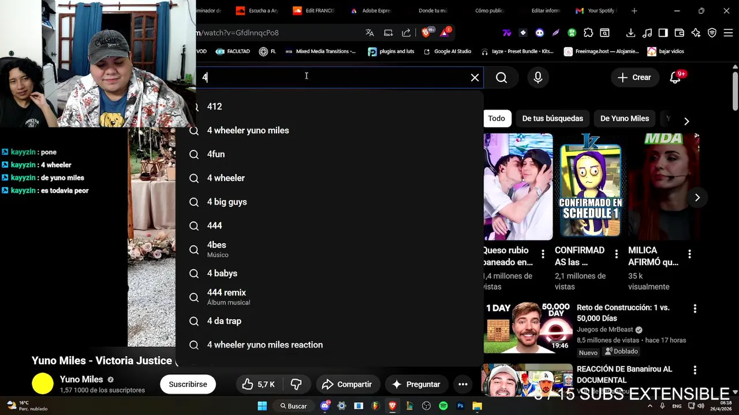
Task: Open Brave Rewards triangle icon
Action: (445, 33)
